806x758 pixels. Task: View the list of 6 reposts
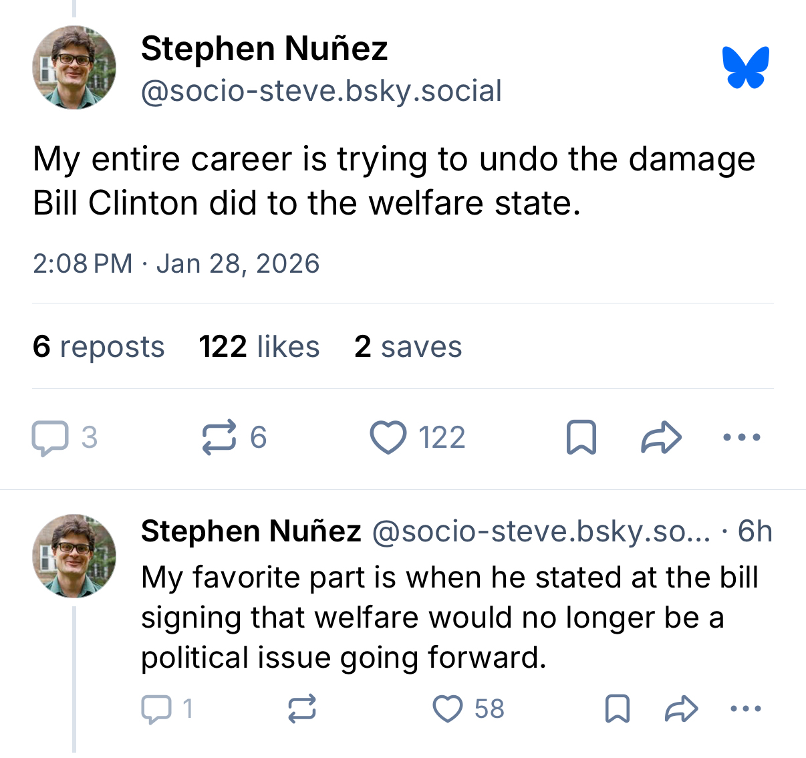[x=98, y=347]
